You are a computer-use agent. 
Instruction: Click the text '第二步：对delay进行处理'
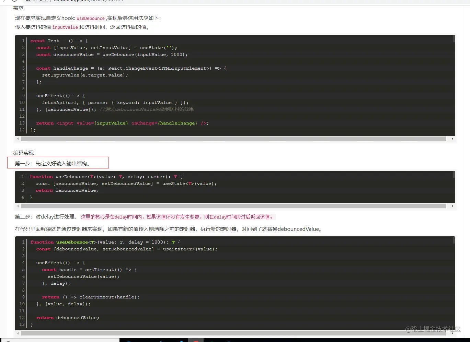point(45,217)
